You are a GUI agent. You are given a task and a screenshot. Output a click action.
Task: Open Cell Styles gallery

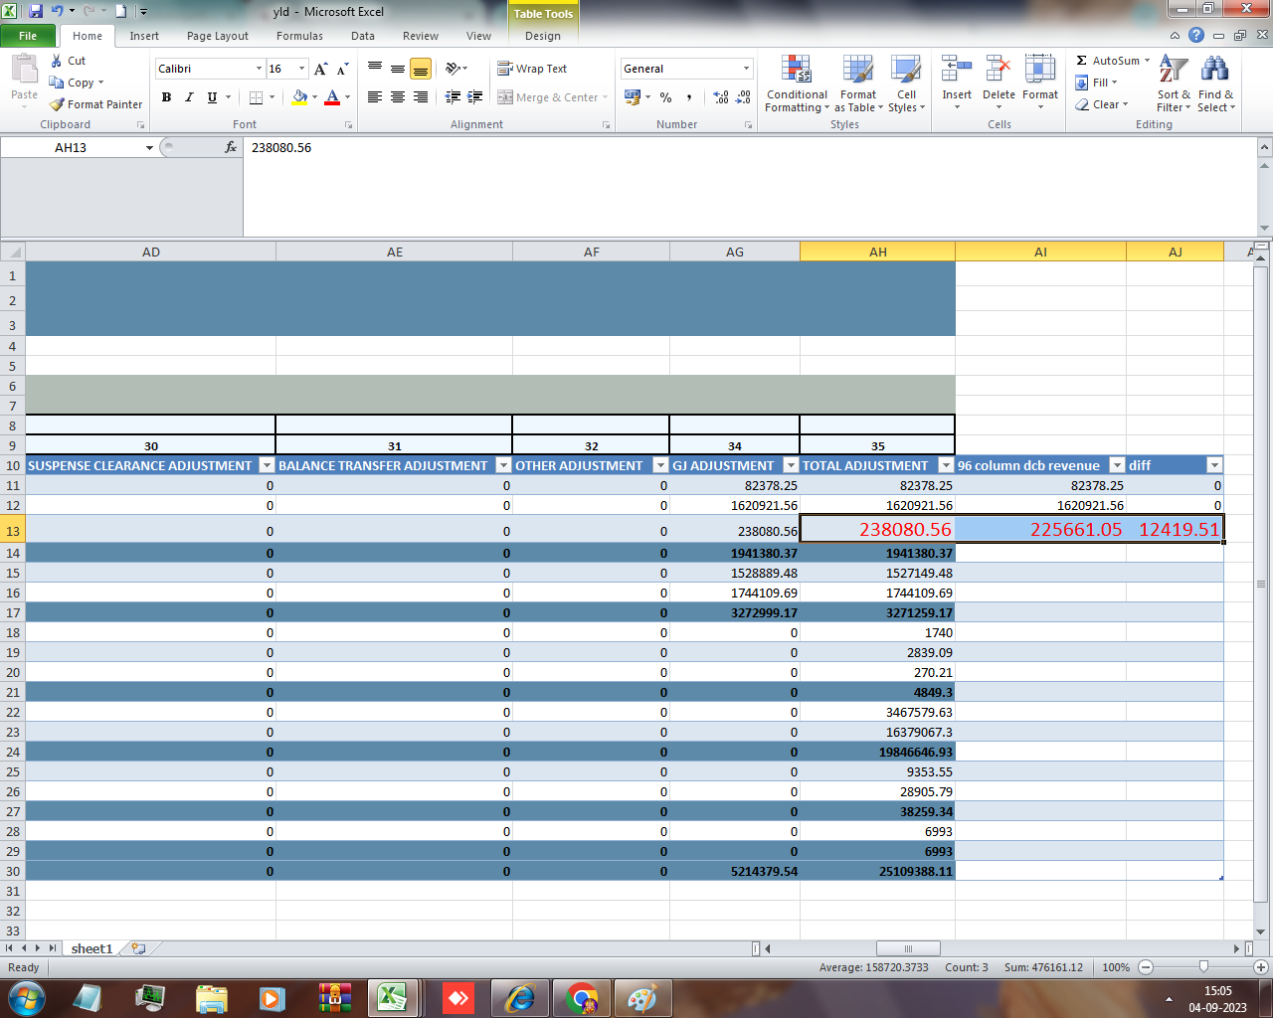(x=906, y=84)
